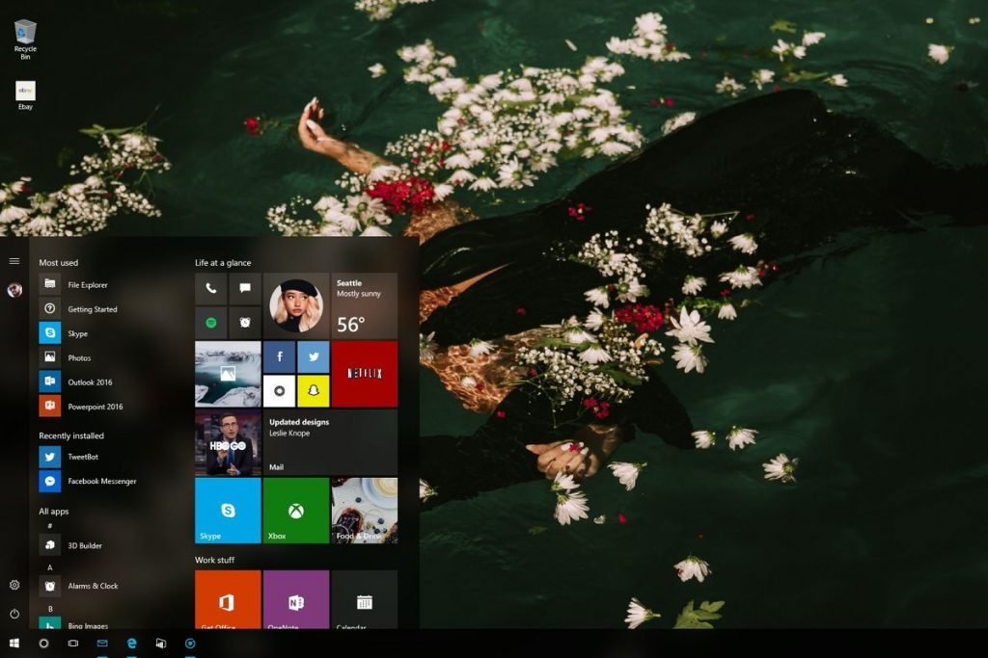Open the Snapchat tile

(313, 391)
